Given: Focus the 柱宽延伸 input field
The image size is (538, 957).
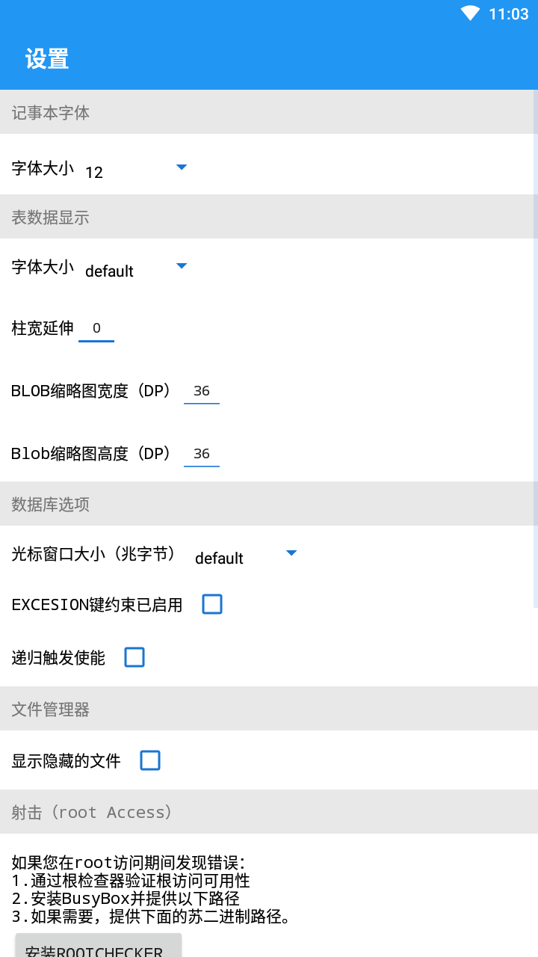Looking at the screenshot, I should coord(96,328).
